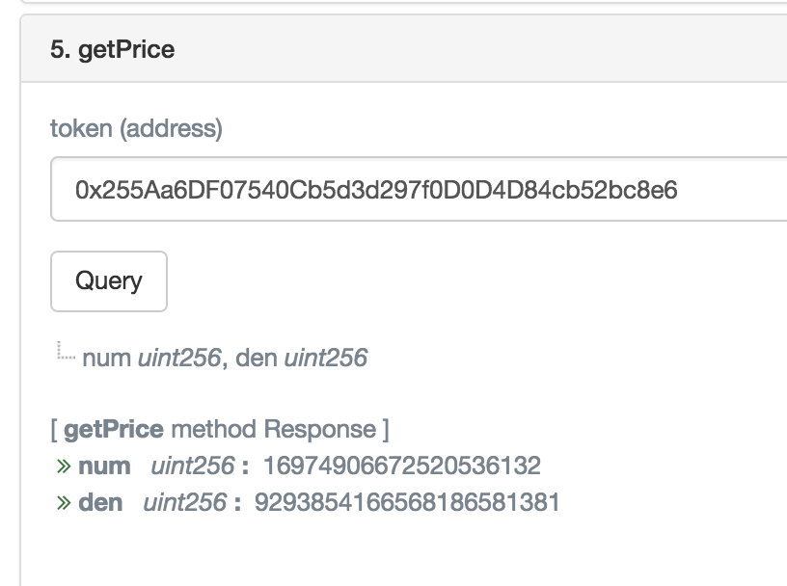
Task: Click the uint256 type in the num row
Action: pyautogui.click(x=193, y=466)
